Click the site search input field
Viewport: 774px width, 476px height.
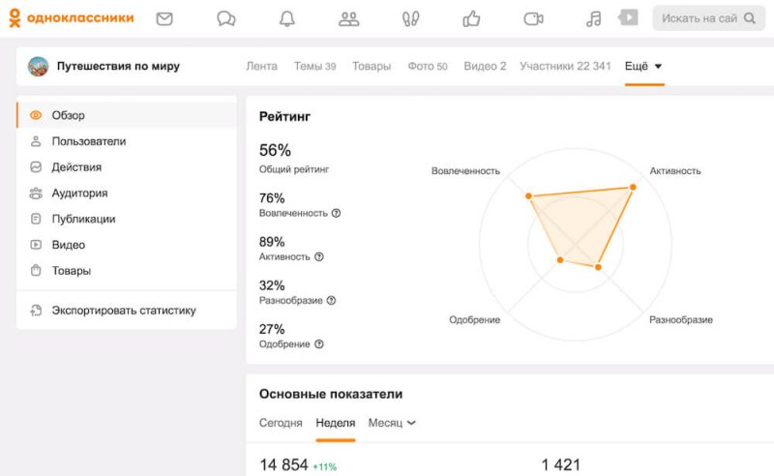tap(702, 18)
